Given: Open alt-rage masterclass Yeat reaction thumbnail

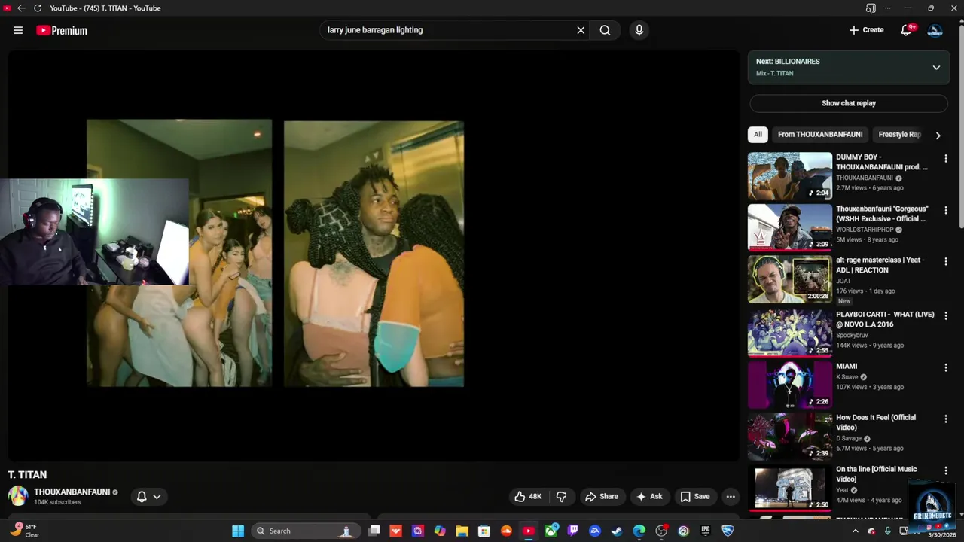Looking at the screenshot, I should 789,279.
